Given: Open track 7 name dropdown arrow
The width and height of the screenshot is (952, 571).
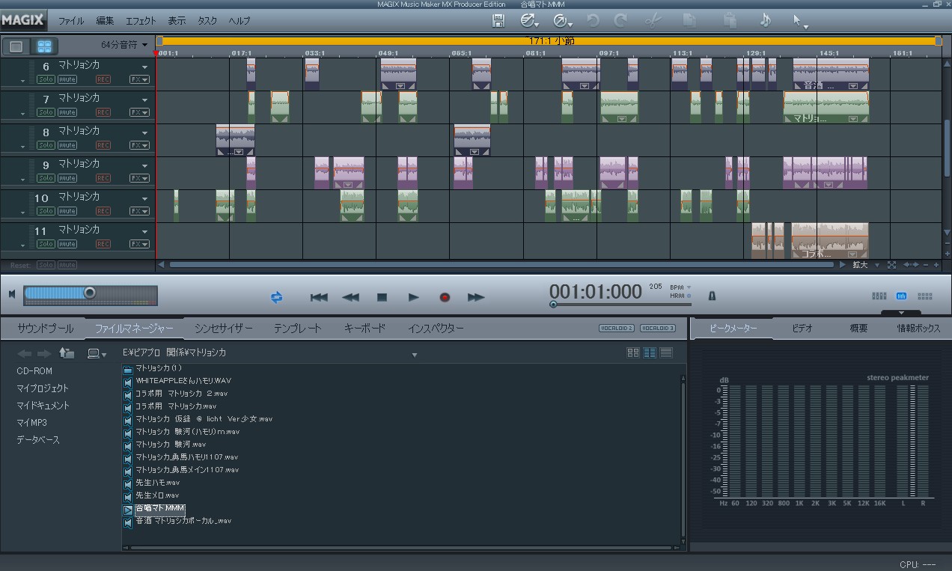Looking at the screenshot, I should pyautogui.click(x=145, y=99).
